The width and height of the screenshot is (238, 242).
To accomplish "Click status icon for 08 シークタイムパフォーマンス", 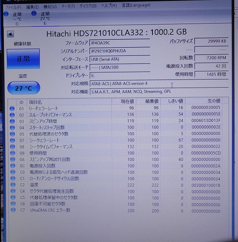I will 13,147.
